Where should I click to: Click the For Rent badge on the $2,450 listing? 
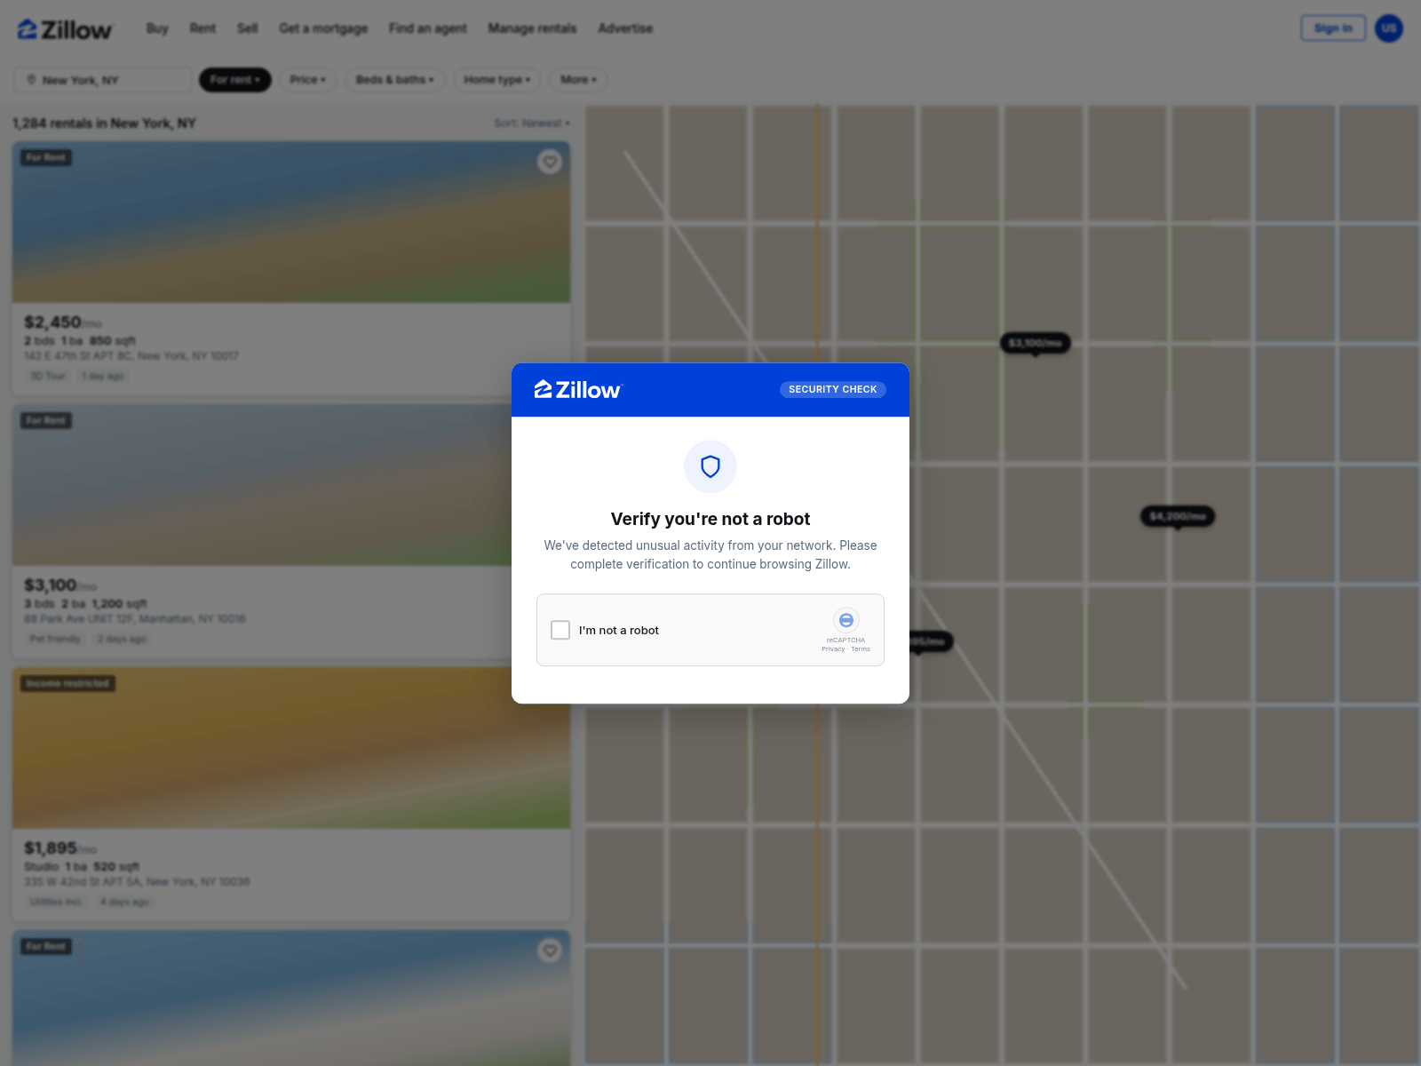[x=46, y=158]
